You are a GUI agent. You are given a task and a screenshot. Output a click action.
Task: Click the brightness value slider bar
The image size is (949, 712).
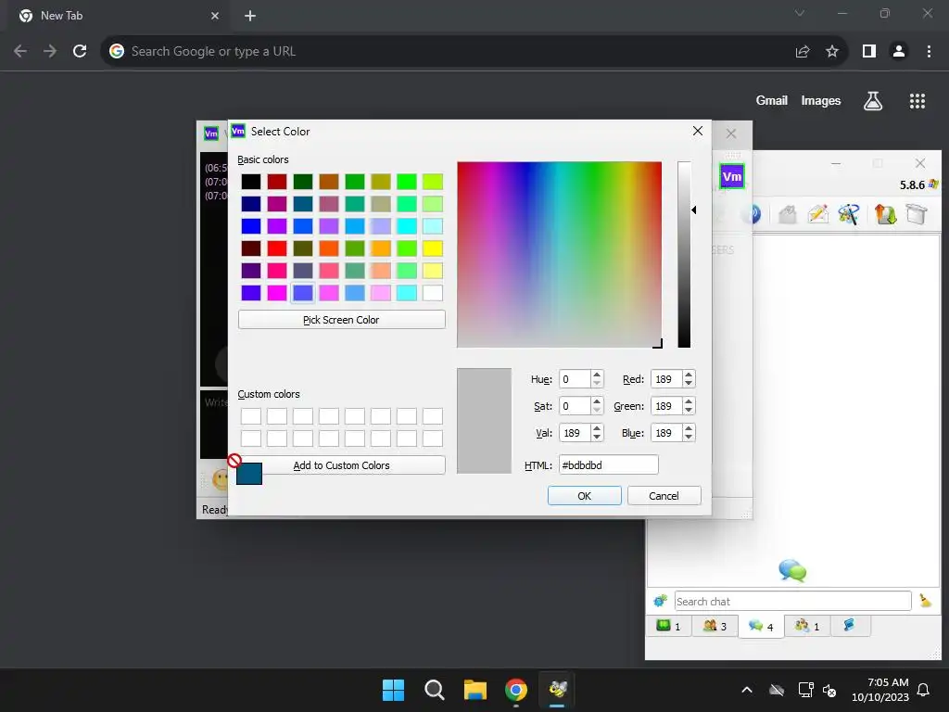click(684, 254)
